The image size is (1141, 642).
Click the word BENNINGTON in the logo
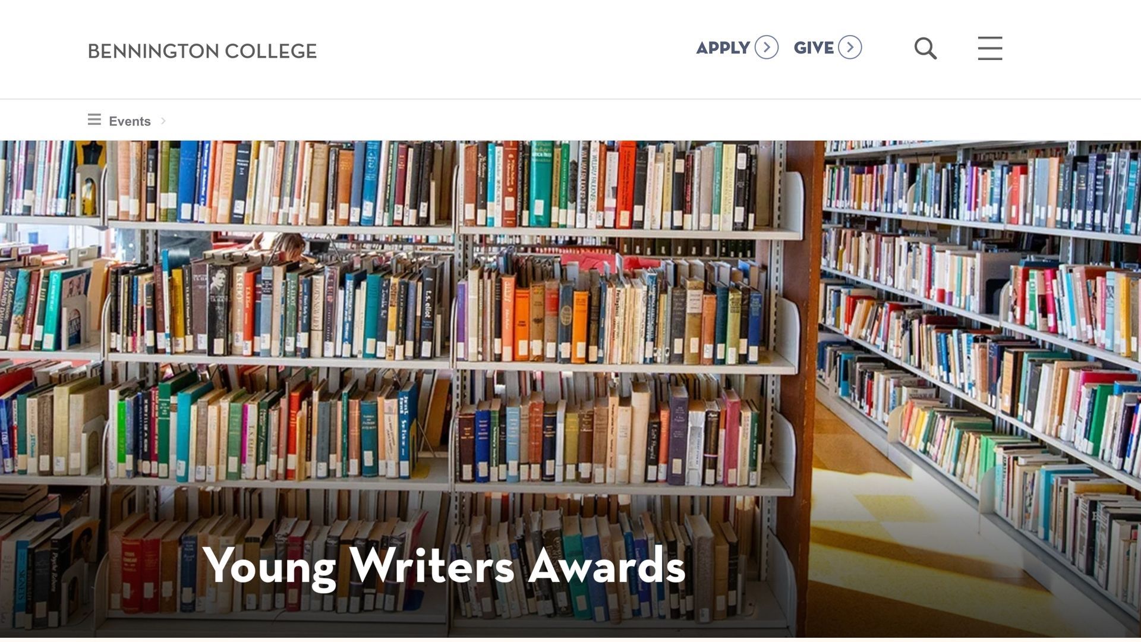pyautogui.click(x=153, y=51)
